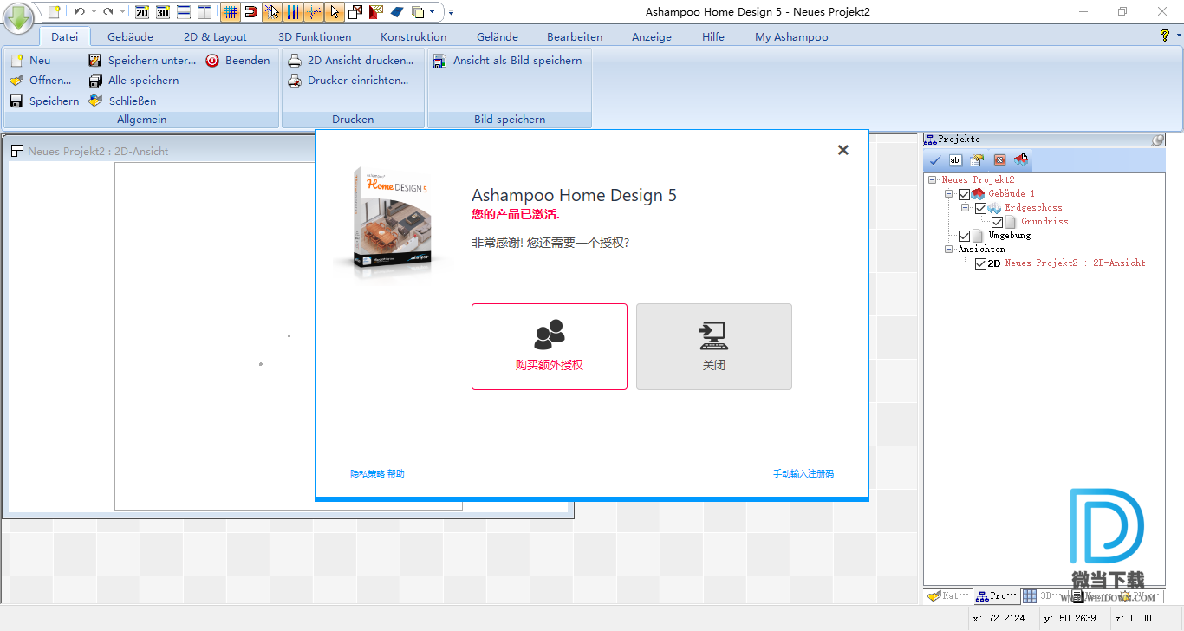The image size is (1184, 631).
Task: Open the Anzeige ribbon tab
Action: (x=652, y=36)
